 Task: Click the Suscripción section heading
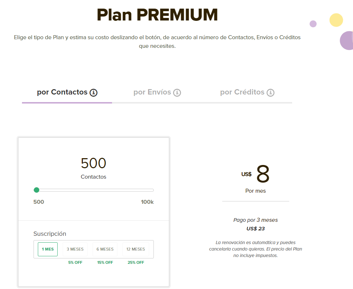point(50,233)
